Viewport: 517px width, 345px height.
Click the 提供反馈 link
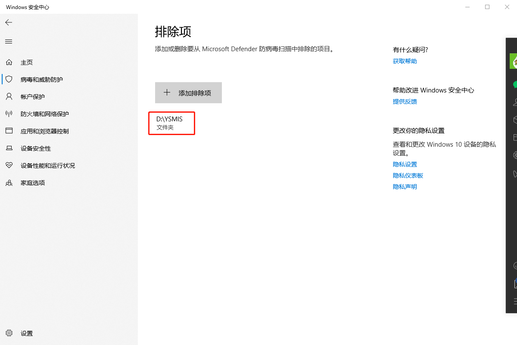coord(405,102)
